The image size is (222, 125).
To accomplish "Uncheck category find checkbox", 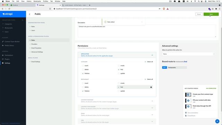I will tap(119, 69).
